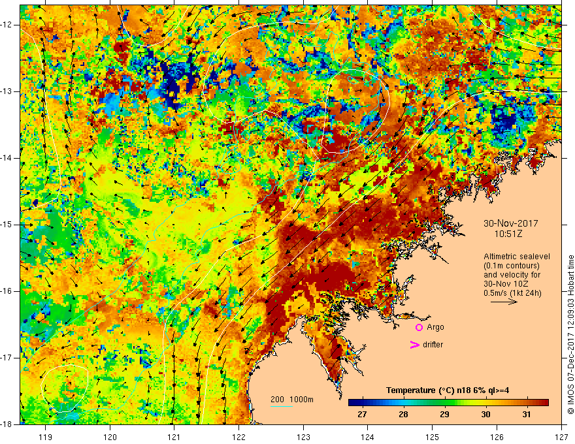Image resolution: width=575 pixels, height=444 pixels.
Task: Click longitude axis label '124'
Action: pos(368,437)
